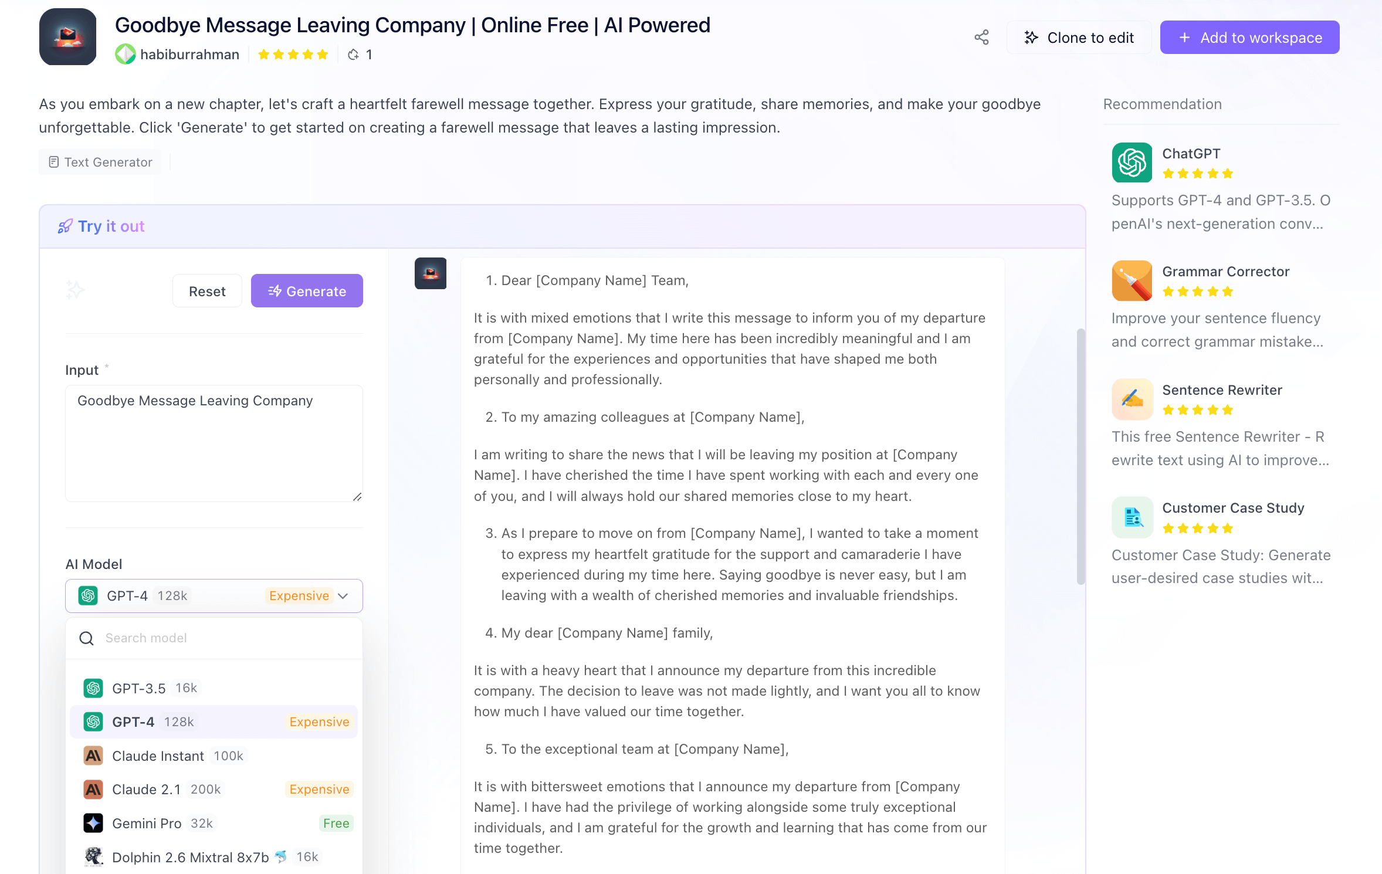Open the Grammar Corrector app icon
Screen dimensions: 1382x874
[x=1132, y=280]
